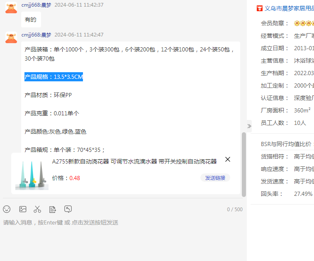Click the chat scrollbar thumb
Image resolution: width=314 pixels, height=261 pixels.
tap(244, 165)
